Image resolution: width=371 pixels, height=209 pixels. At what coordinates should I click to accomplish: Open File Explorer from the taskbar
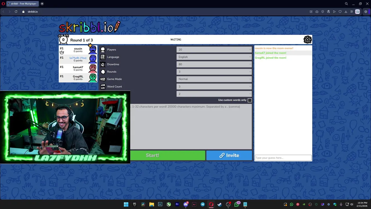[x=152, y=204]
